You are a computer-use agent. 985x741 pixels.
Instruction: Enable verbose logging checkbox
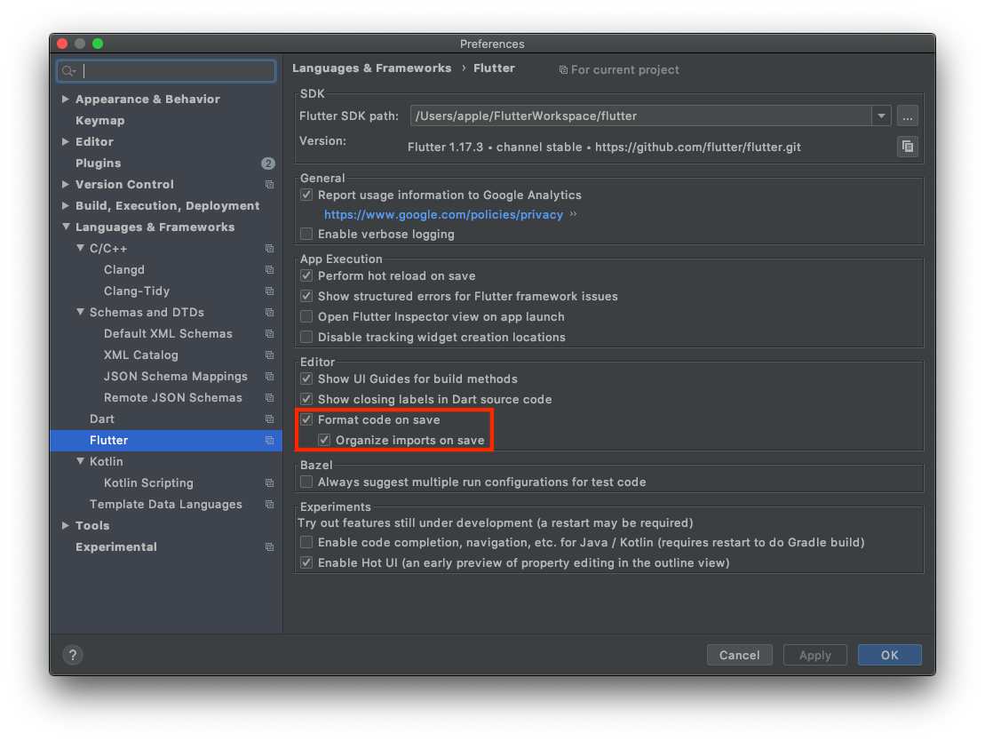[306, 234]
